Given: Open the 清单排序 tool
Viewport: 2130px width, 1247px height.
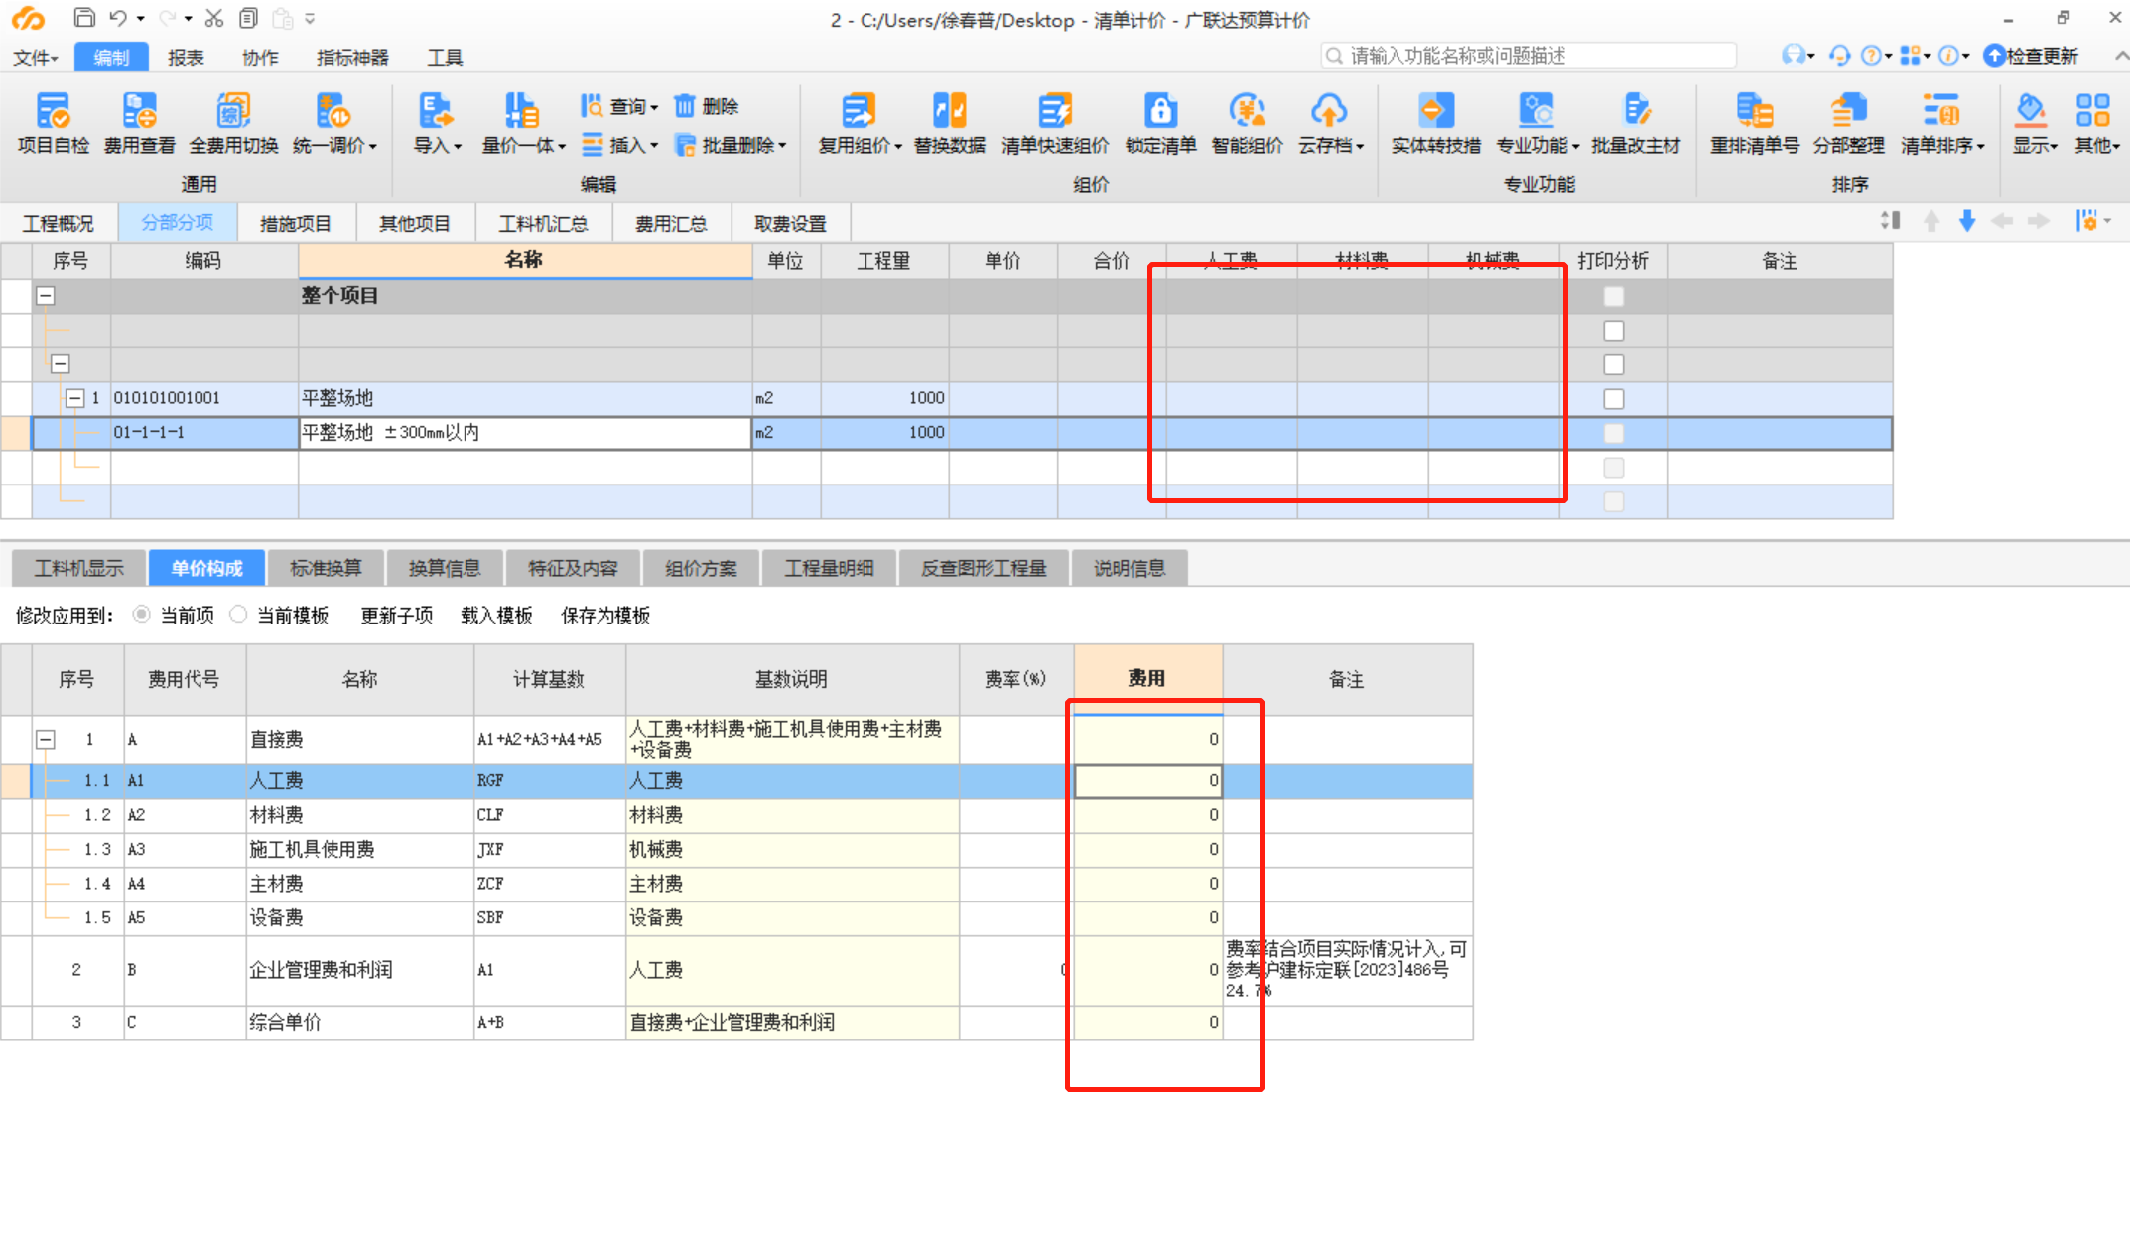Looking at the screenshot, I should coord(1942,123).
